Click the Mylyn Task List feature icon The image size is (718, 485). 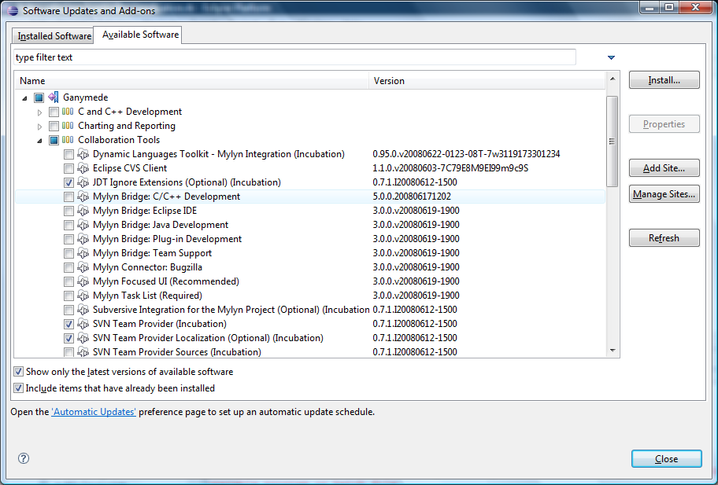[83, 296]
